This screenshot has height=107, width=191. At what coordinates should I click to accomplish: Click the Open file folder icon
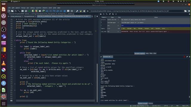(x=12, y=11)
